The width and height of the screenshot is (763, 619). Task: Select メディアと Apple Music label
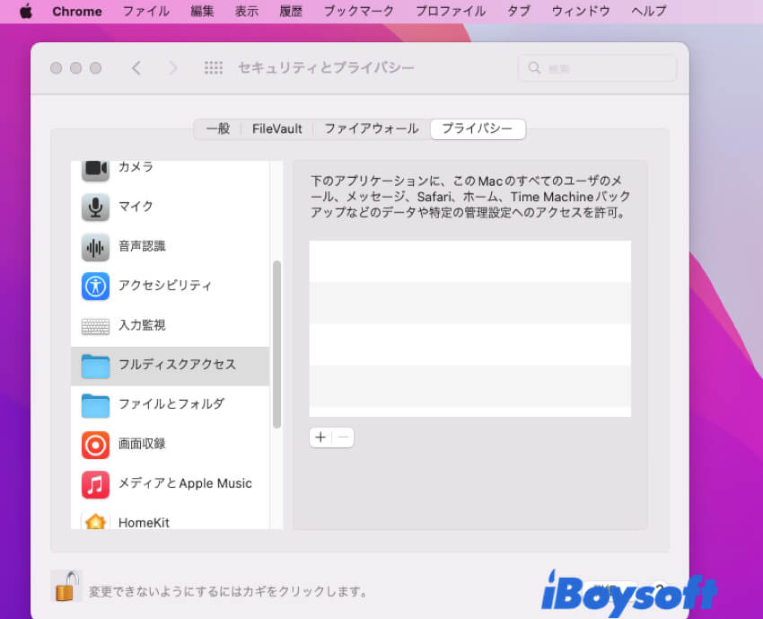(186, 483)
